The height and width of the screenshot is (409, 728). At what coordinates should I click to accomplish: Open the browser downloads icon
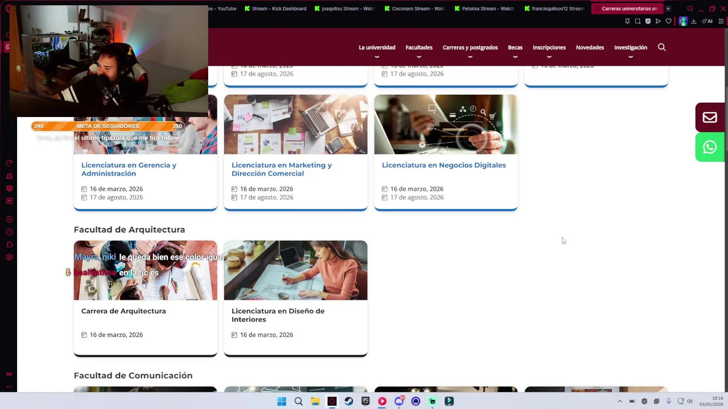pyautogui.click(x=693, y=21)
